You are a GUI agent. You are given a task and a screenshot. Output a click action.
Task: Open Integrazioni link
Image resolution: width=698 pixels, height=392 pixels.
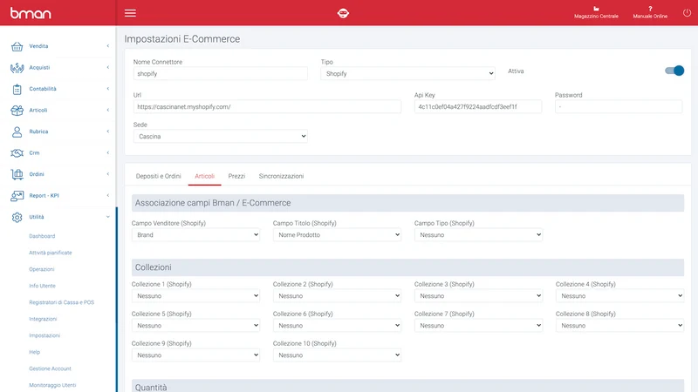[x=43, y=319]
